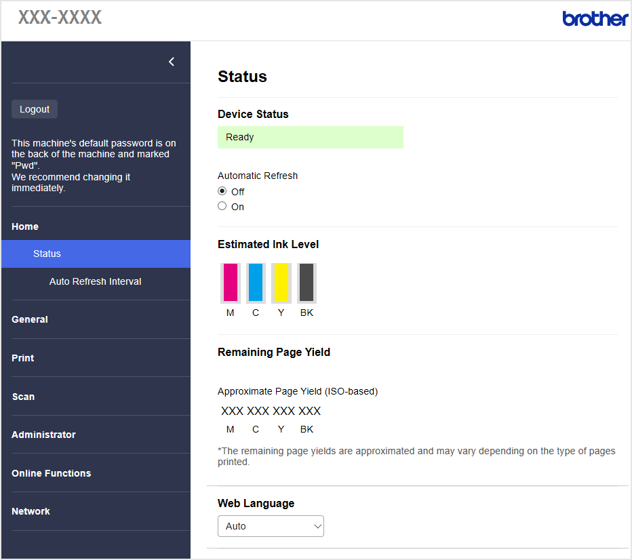Click the Logout button
632x560 pixels.
(35, 109)
